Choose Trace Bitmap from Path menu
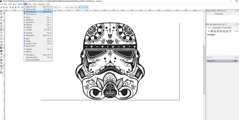Image resolution: width=239 pixels, height=120 pixels. (x=31, y=12)
